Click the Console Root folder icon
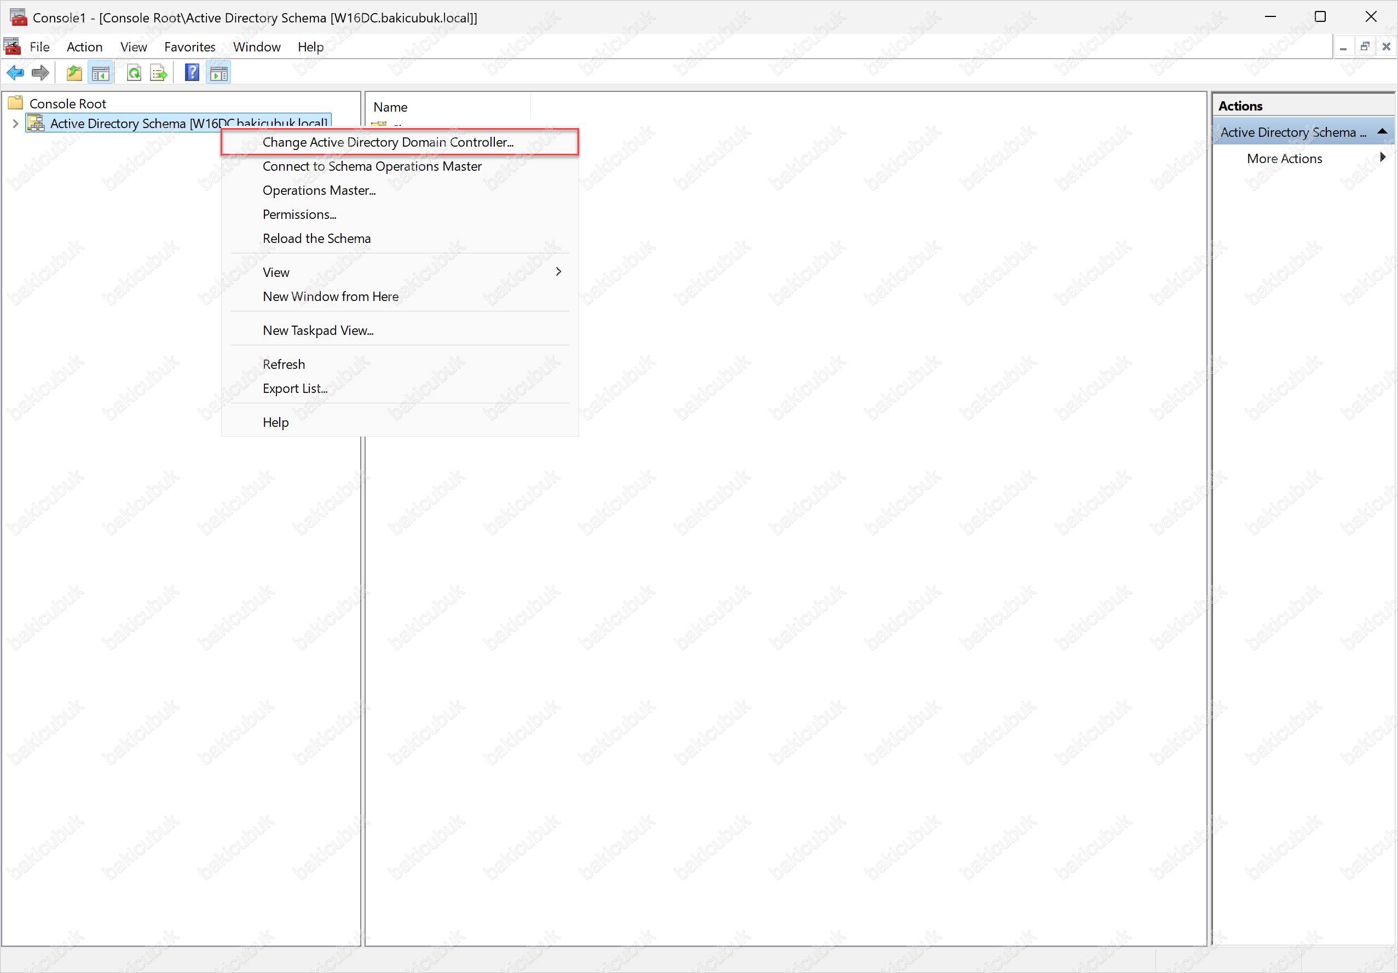This screenshot has height=973, width=1398. pos(16,102)
